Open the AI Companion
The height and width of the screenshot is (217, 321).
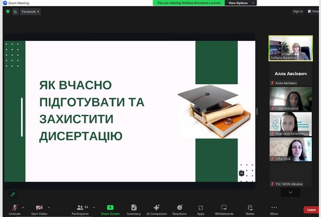[x=156, y=210]
